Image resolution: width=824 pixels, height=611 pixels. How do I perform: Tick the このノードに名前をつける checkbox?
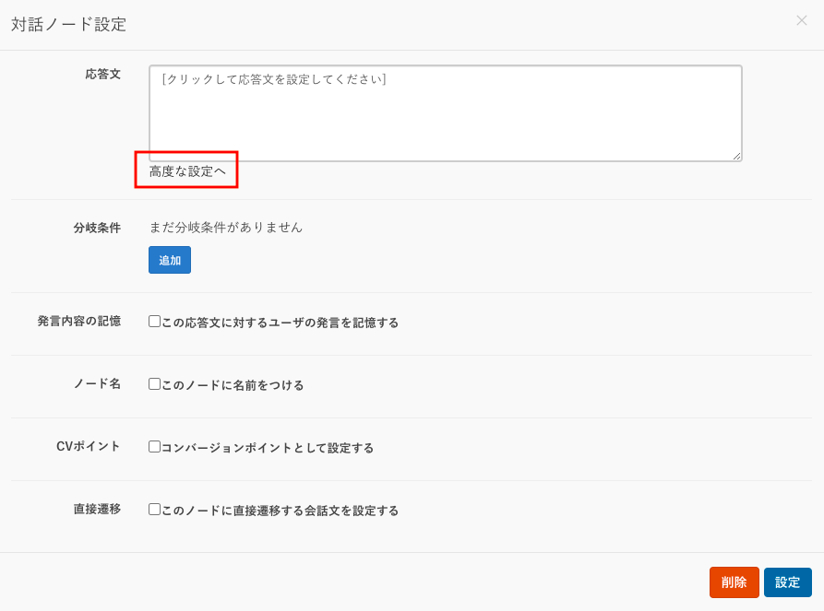point(155,384)
